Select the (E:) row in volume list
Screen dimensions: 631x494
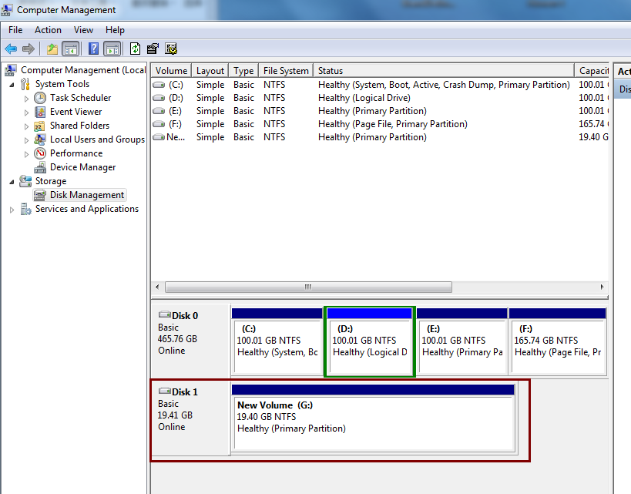pyautogui.click(x=176, y=111)
